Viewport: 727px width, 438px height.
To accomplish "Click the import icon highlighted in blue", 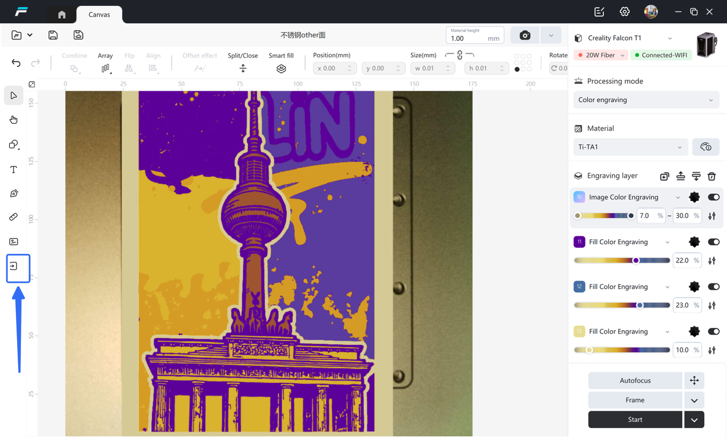I will tap(14, 266).
